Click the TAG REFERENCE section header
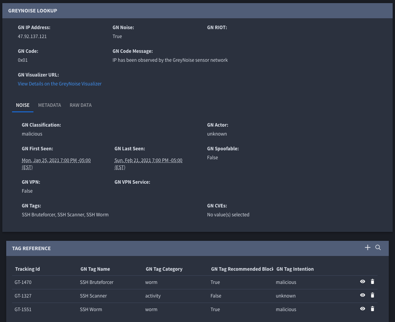395x322 pixels. pyautogui.click(x=197, y=248)
